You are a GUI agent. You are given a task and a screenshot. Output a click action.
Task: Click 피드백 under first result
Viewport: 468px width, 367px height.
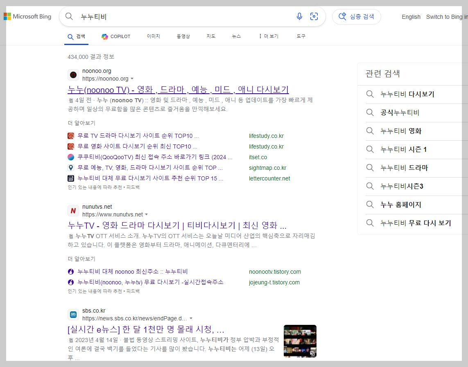[133, 187]
